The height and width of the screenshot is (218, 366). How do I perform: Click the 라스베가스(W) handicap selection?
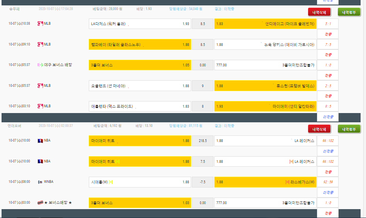[265, 182]
